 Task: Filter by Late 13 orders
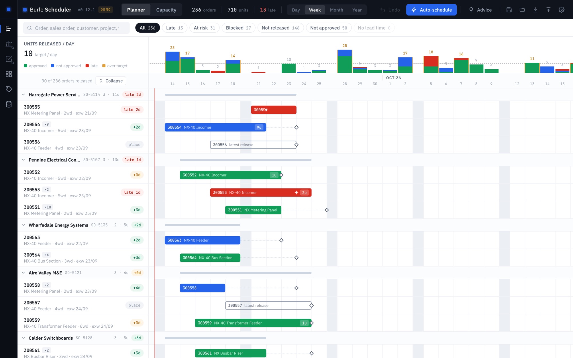[174, 28]
